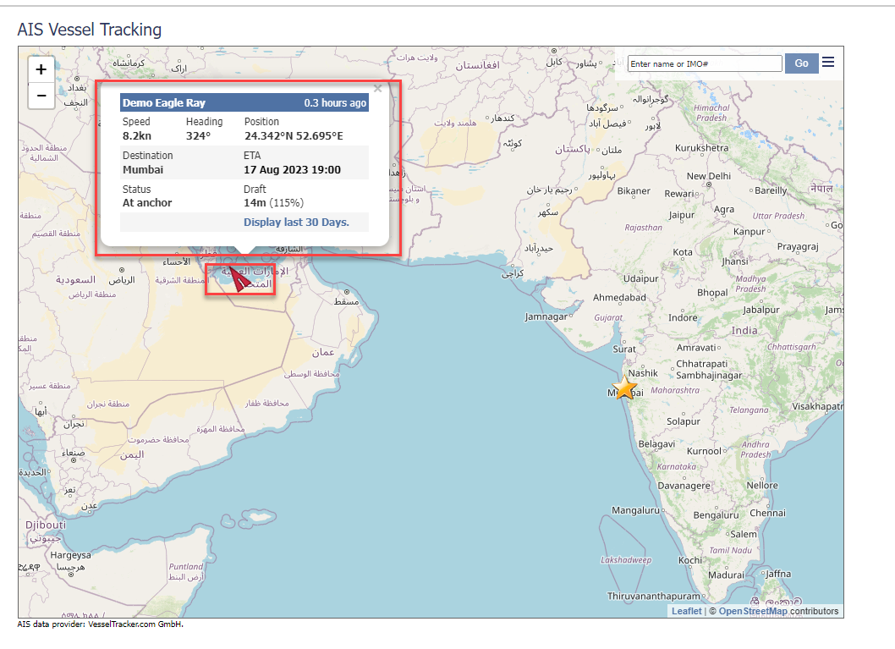Click the Solapur map label
The height and width of the screenshot is (649, 895).
tap(684, 421)
